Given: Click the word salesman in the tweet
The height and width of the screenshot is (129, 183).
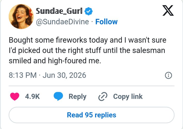Looking at the screenshot, I should [x=149, y=50].
